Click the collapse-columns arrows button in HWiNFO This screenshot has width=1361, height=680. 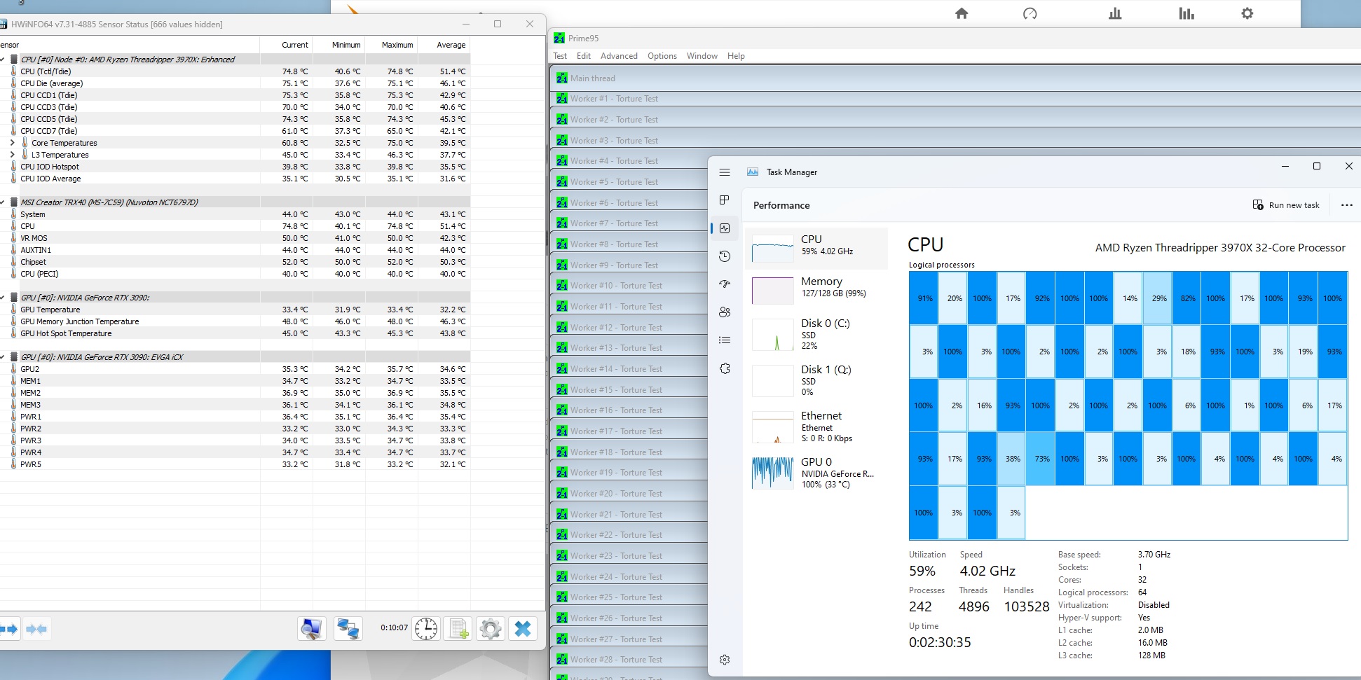[36, 629]
